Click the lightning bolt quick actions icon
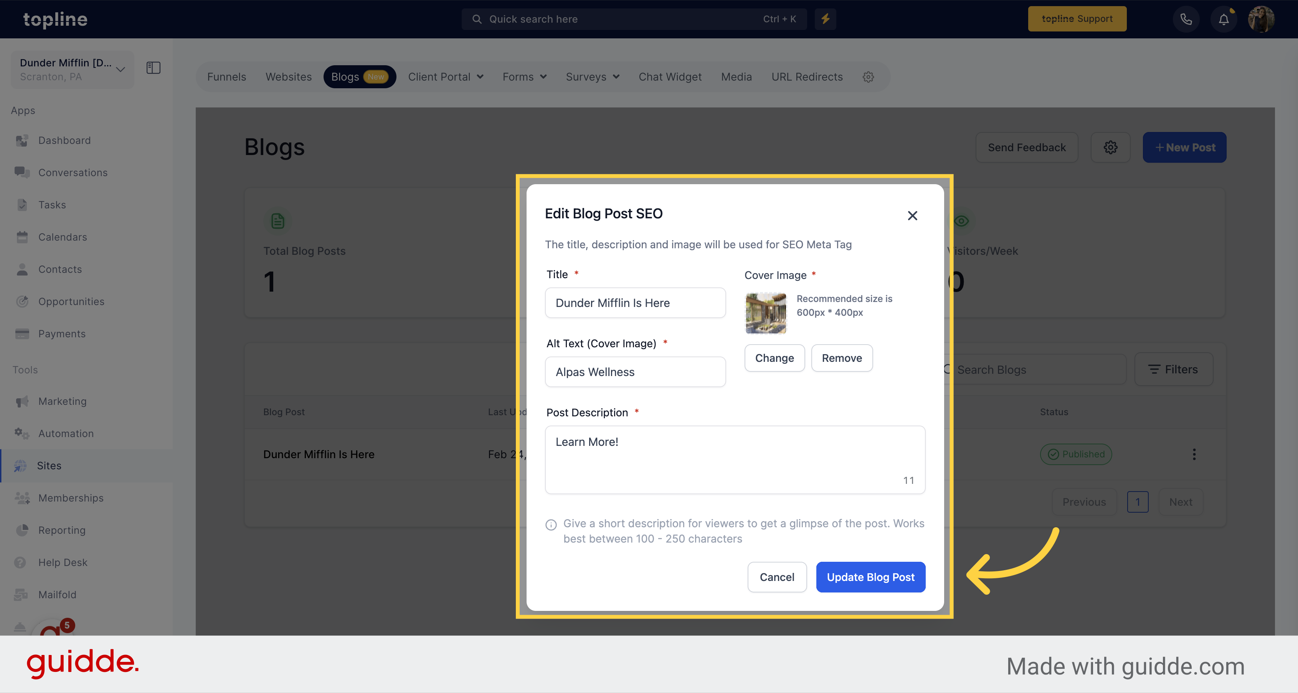 (826, 19)
